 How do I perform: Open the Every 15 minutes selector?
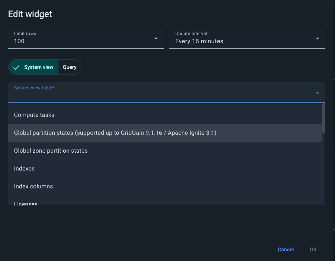pos(242,41)
